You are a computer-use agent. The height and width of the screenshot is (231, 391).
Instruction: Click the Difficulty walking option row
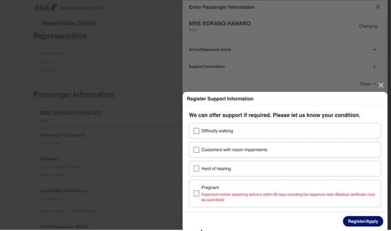(x=285, y=131)
